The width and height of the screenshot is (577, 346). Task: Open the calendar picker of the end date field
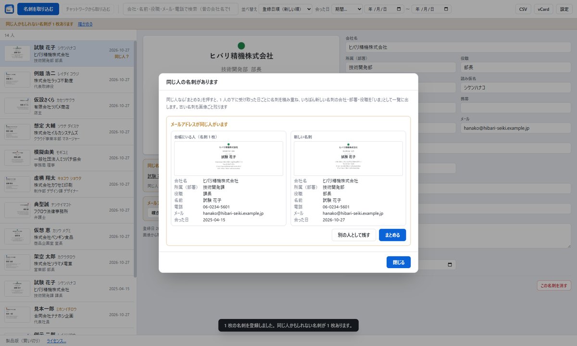click(x=447, y=9)
